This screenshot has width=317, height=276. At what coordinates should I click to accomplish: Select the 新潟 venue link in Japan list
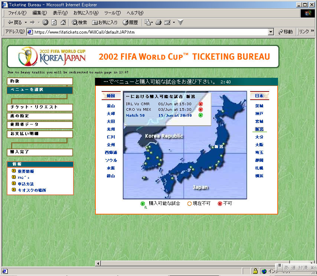tap(259, 129)
